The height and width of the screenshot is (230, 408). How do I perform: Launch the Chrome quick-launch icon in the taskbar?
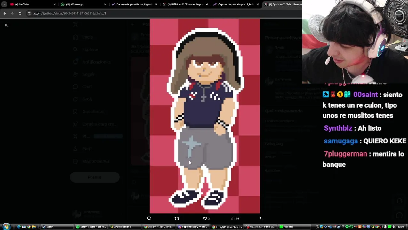[28, 227]
